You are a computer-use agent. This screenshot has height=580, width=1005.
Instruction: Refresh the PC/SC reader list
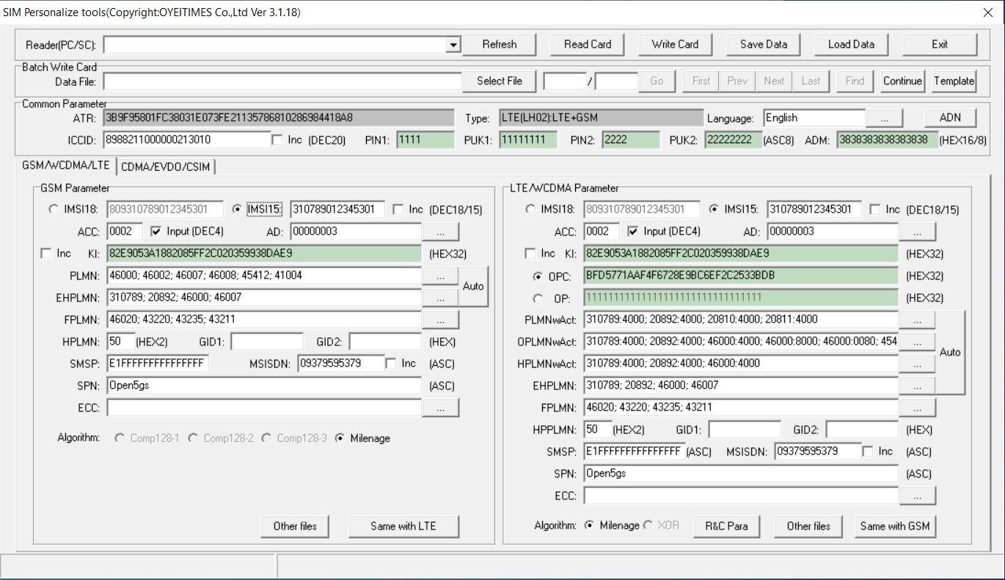pyautogui.click(x=499, y=44)
